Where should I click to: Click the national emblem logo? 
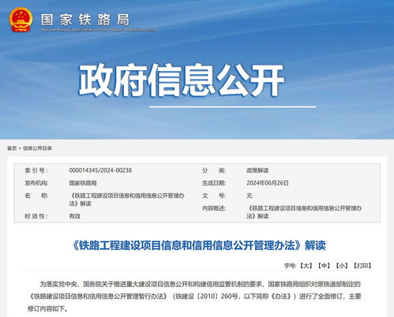21,20
